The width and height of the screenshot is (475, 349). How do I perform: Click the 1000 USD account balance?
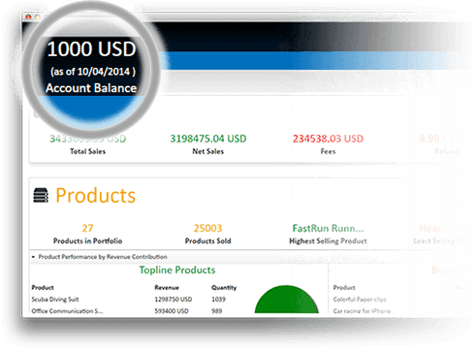[x=91, y=49]
